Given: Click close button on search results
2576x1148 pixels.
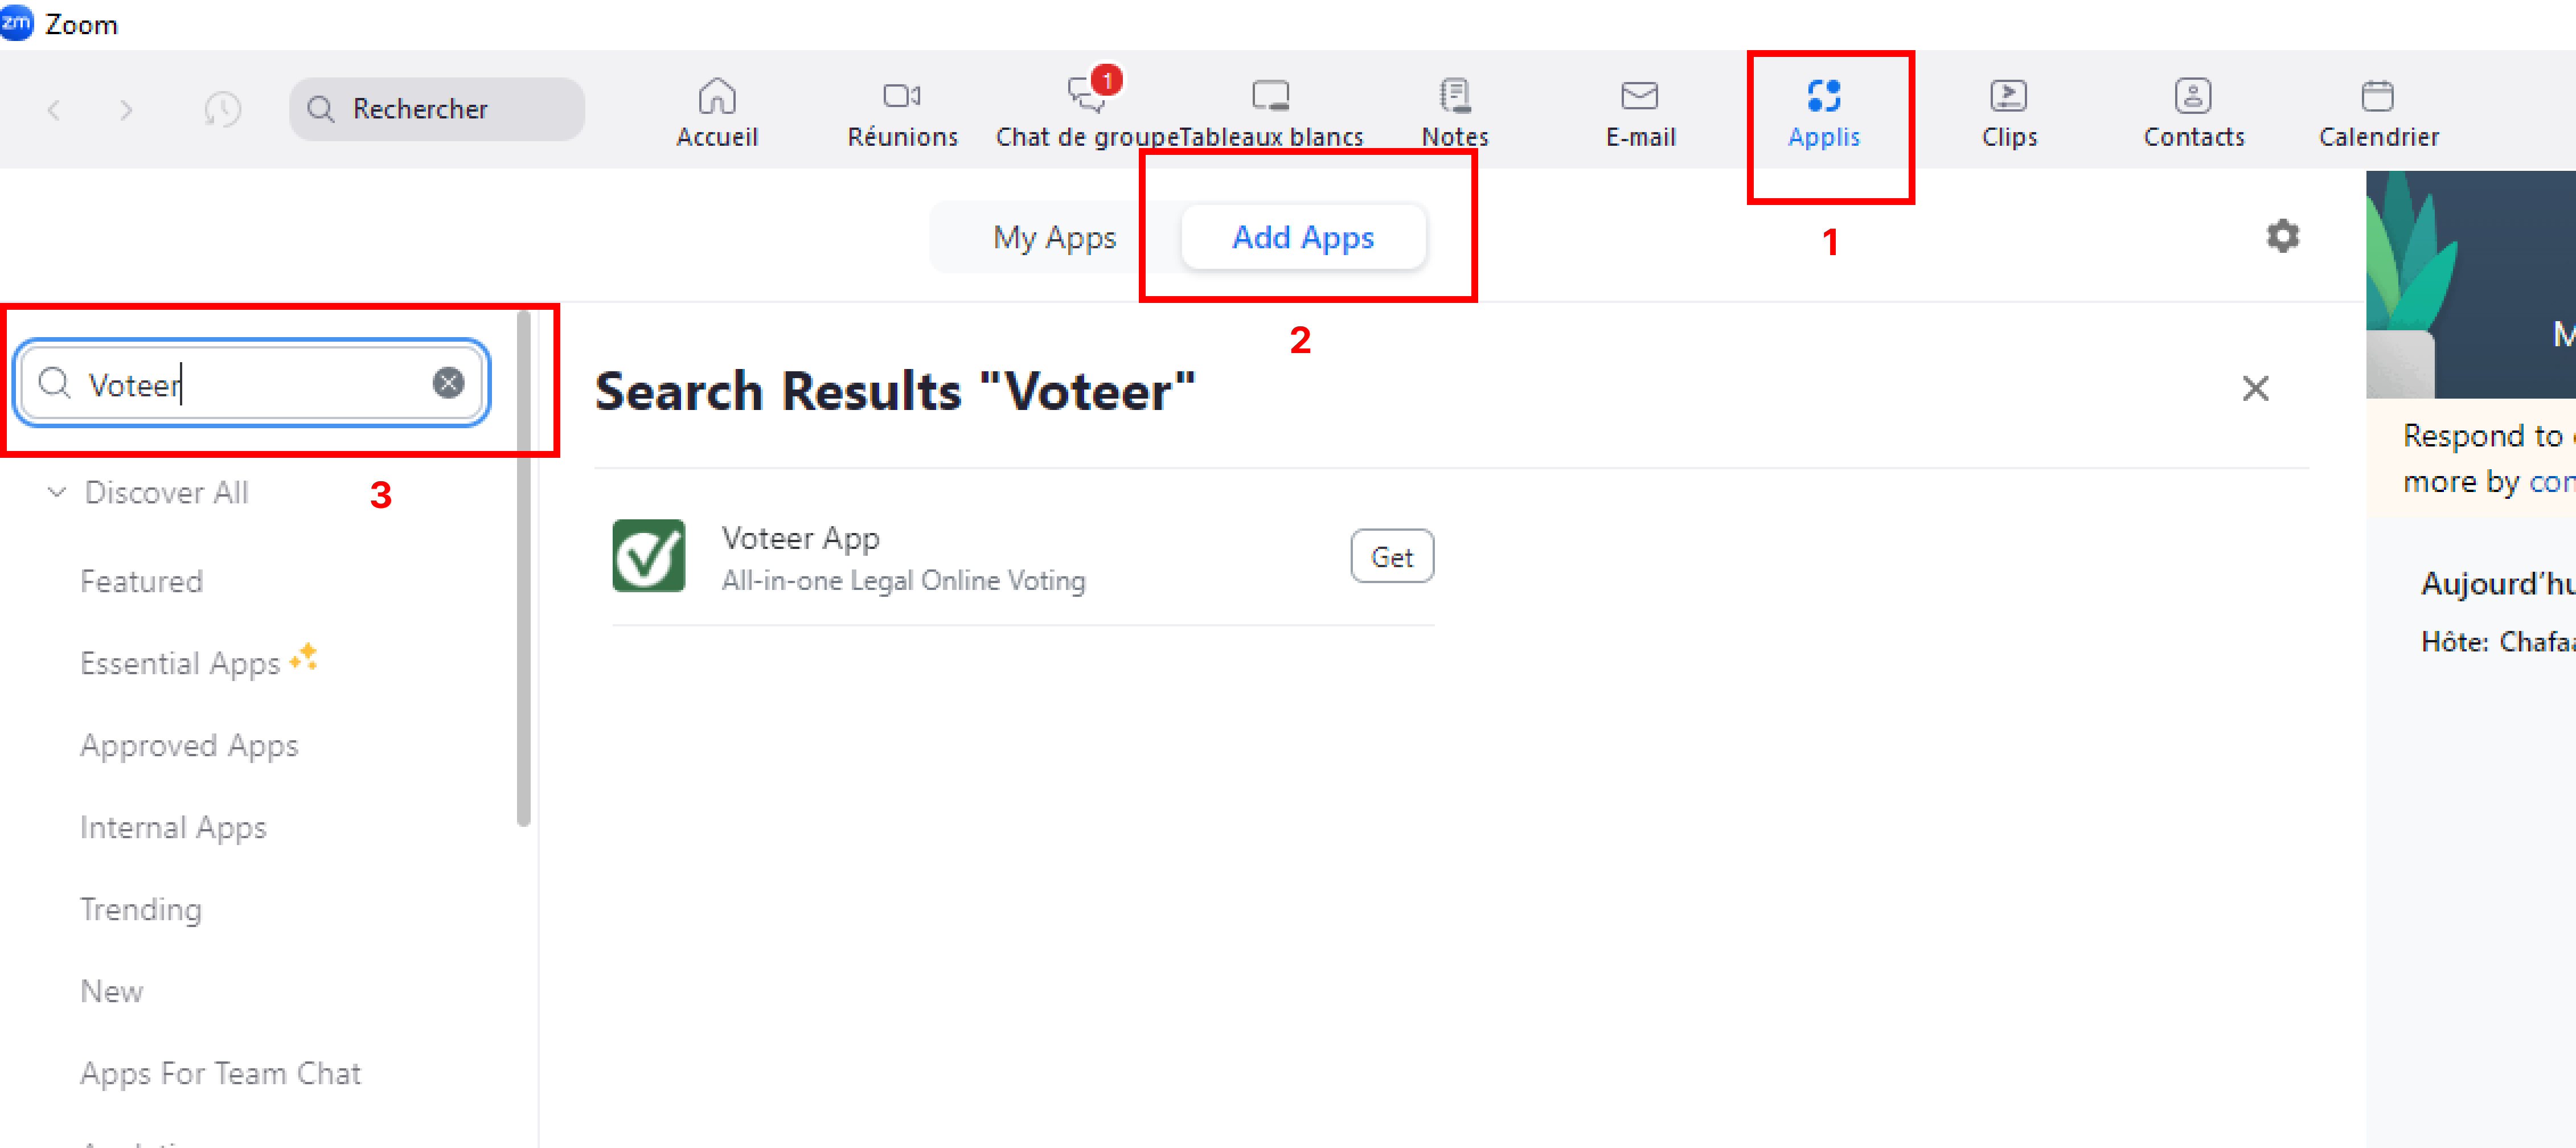Looking at the screenshot, I should coord(2254,389).
